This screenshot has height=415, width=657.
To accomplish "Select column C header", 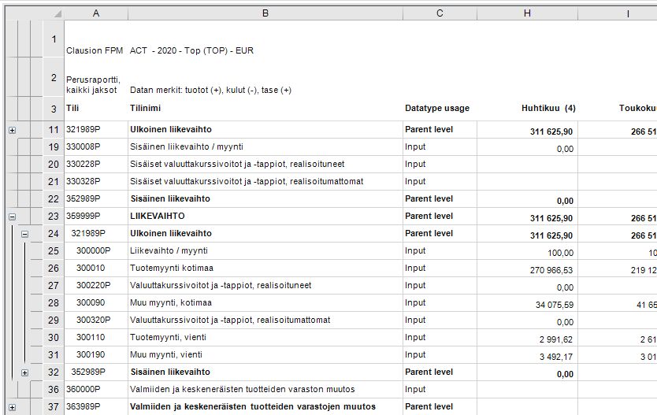I will (440, 13).
